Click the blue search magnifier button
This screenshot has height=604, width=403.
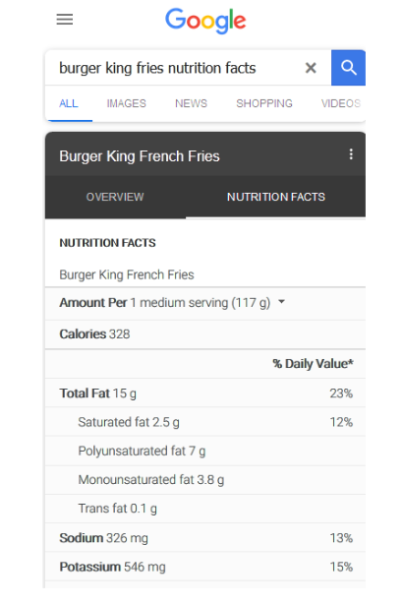348,68
